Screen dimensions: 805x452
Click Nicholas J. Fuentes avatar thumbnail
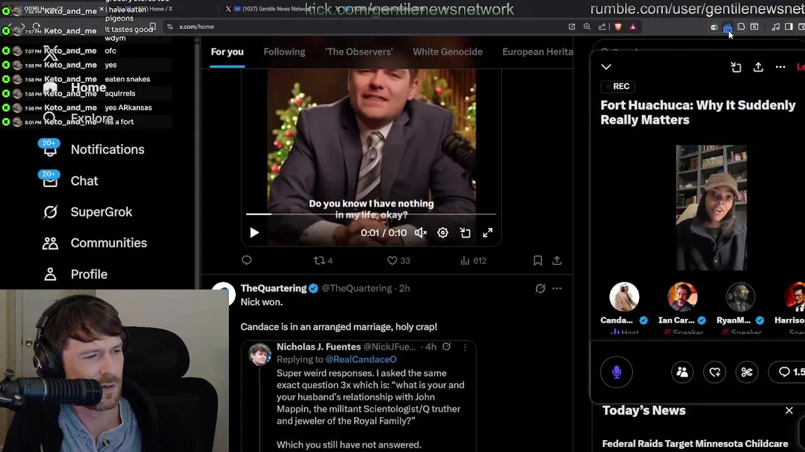click(x=260, y=353)
